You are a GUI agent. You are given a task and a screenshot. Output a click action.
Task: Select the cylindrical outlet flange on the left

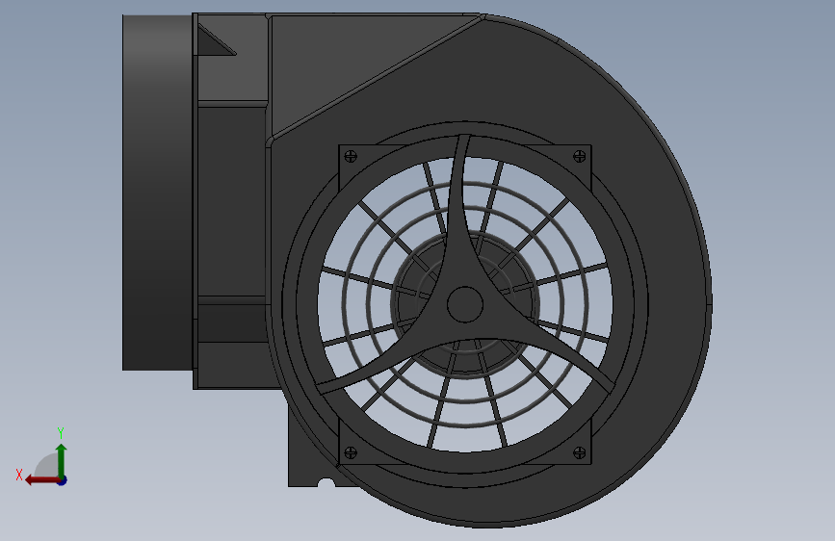(158, 193)
